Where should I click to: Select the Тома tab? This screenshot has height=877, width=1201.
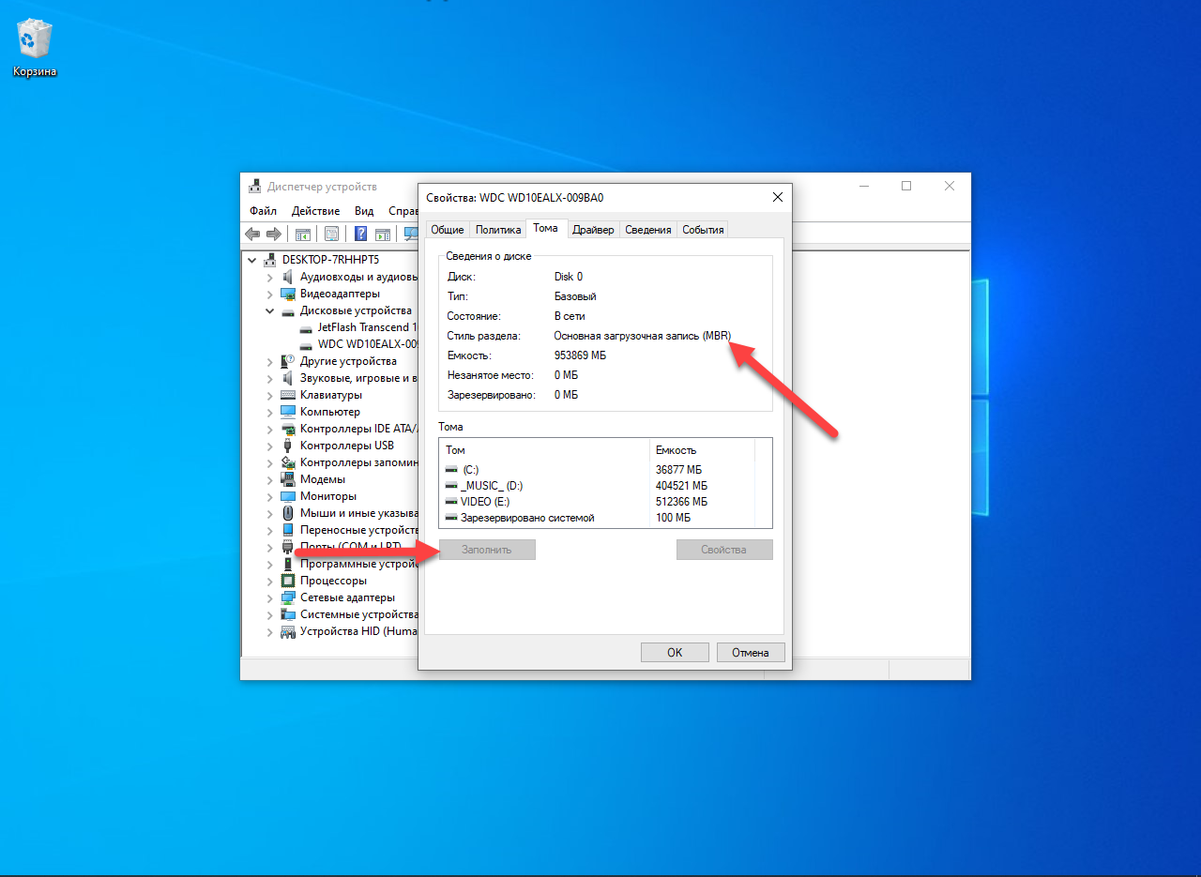click(545, 228)
